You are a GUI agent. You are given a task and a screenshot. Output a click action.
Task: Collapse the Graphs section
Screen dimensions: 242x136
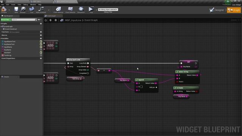(1, 23)
